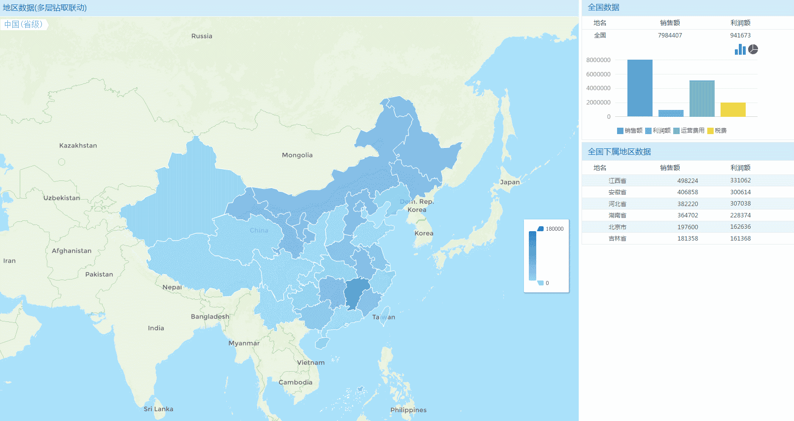Click the small 利润额 bar in the chart
The image size is (794, 421).
pyautogui.click(x=671, y=113)
